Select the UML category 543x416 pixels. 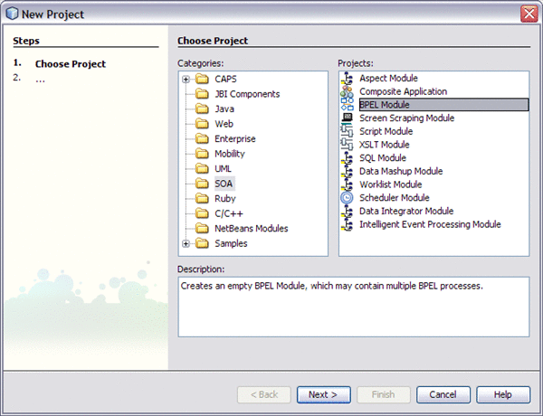point(223,168)
